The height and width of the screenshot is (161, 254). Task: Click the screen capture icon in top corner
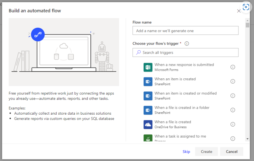(246, 7)
